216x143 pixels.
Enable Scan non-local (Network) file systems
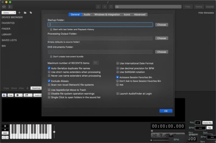[49, 85]
